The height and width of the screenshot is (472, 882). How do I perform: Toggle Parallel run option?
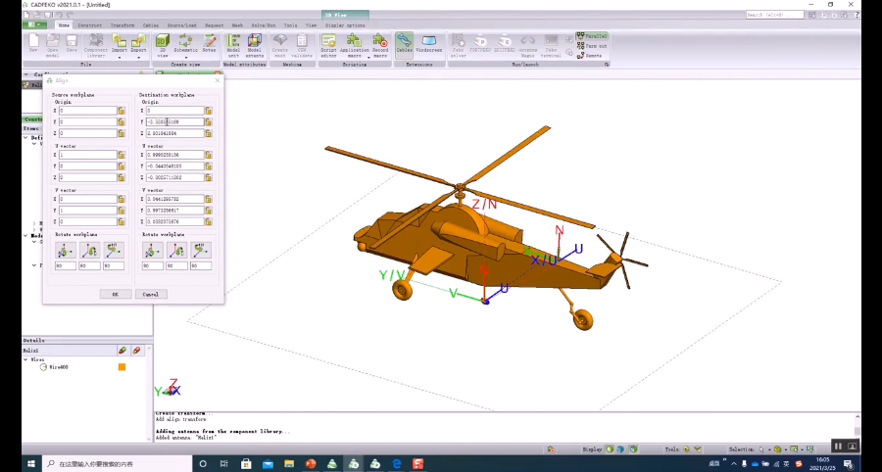592,36
